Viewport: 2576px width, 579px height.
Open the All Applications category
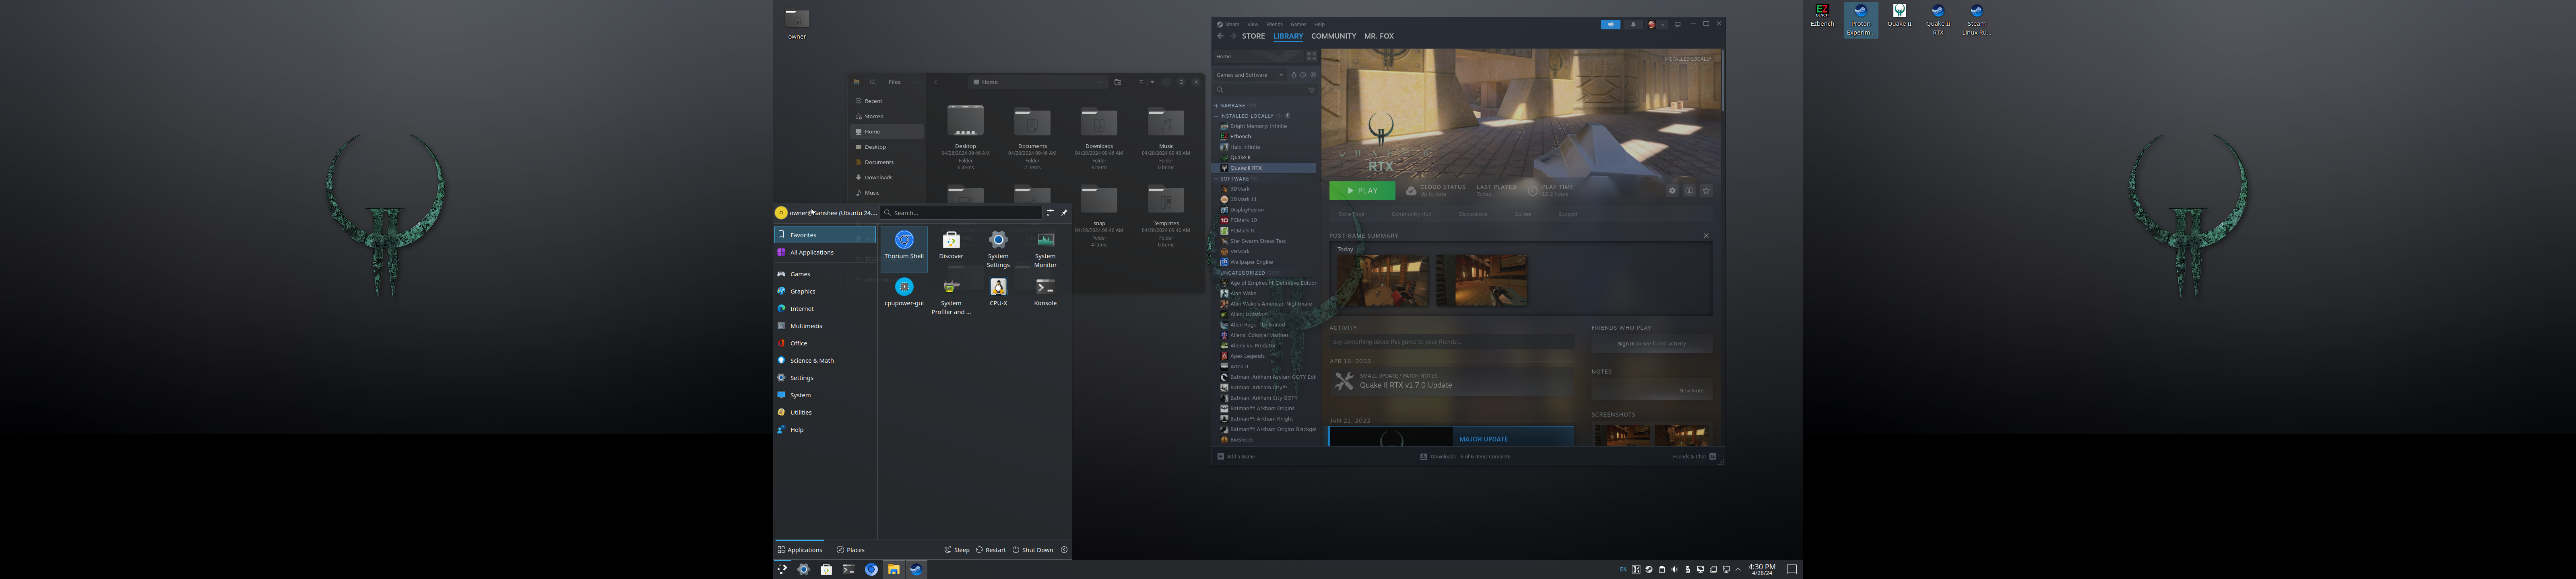point(811,253)
